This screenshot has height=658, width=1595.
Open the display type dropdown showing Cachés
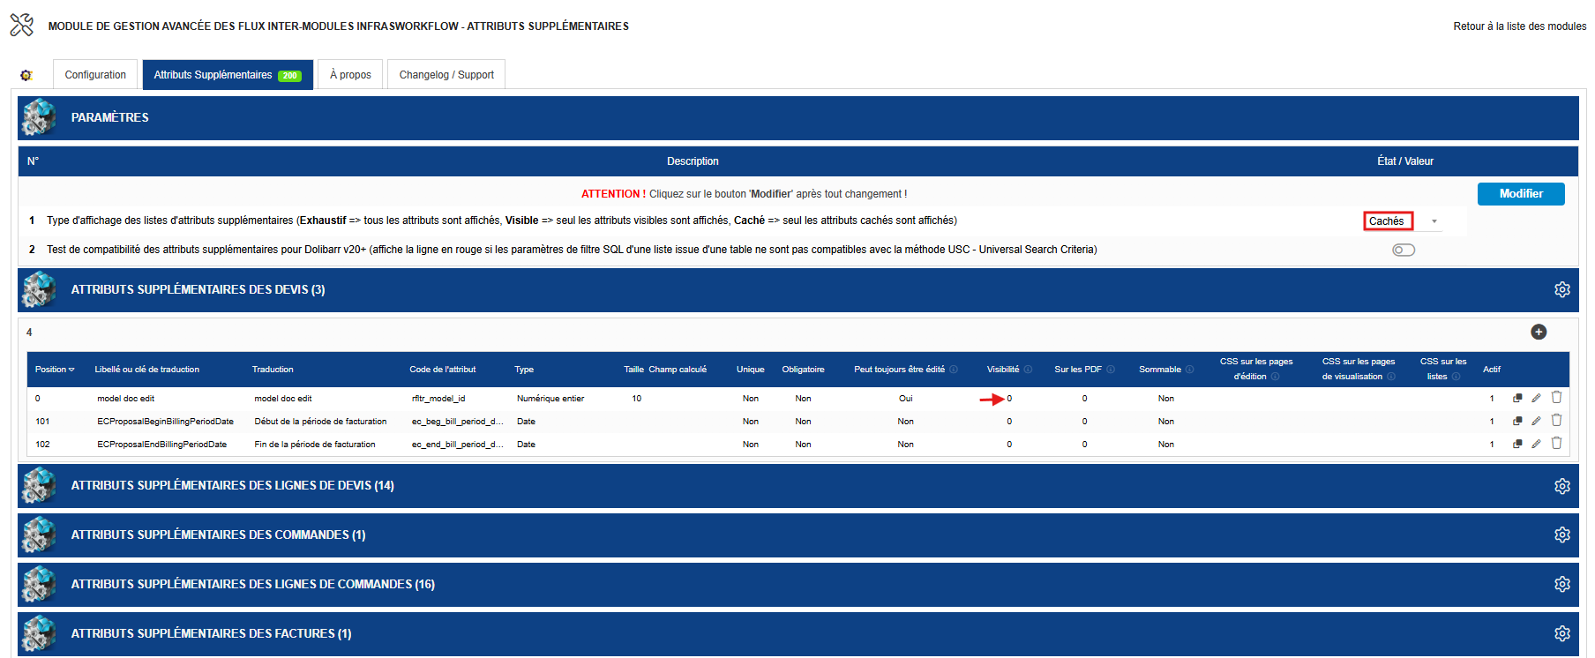(x=1403, y=221)
